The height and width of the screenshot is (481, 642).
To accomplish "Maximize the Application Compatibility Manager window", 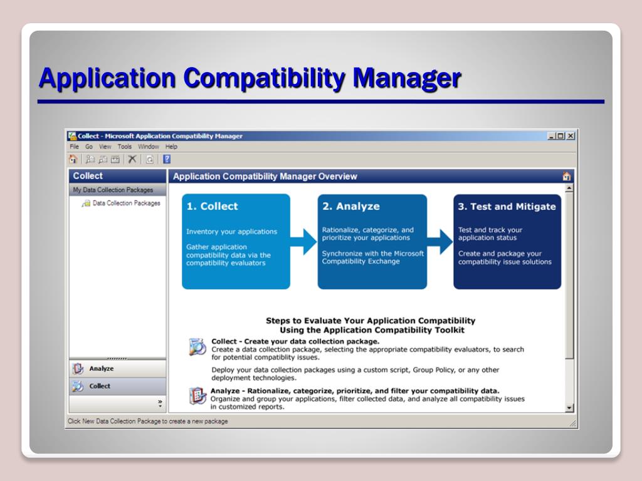I will (560, 136).
